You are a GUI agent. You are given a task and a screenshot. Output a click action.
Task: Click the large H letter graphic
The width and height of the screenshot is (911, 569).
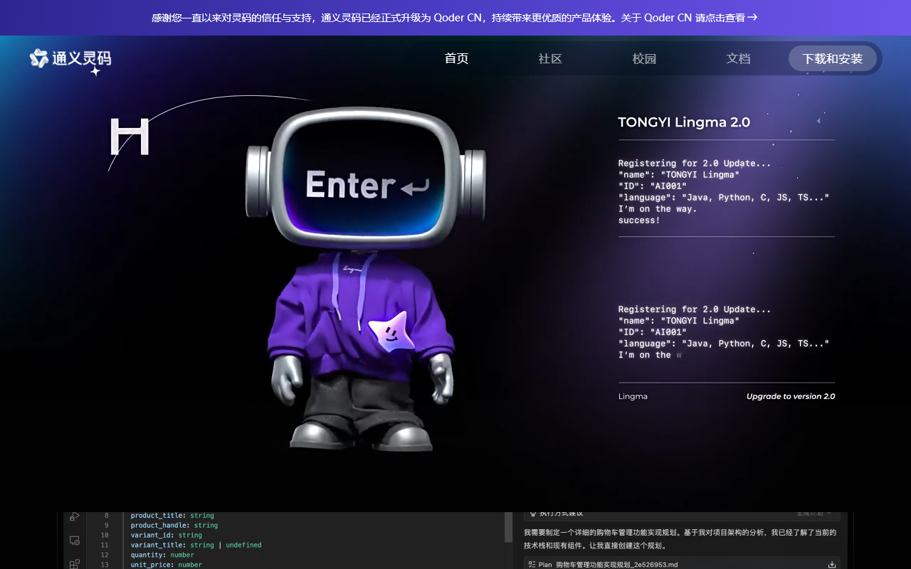[x=130, y=137]
